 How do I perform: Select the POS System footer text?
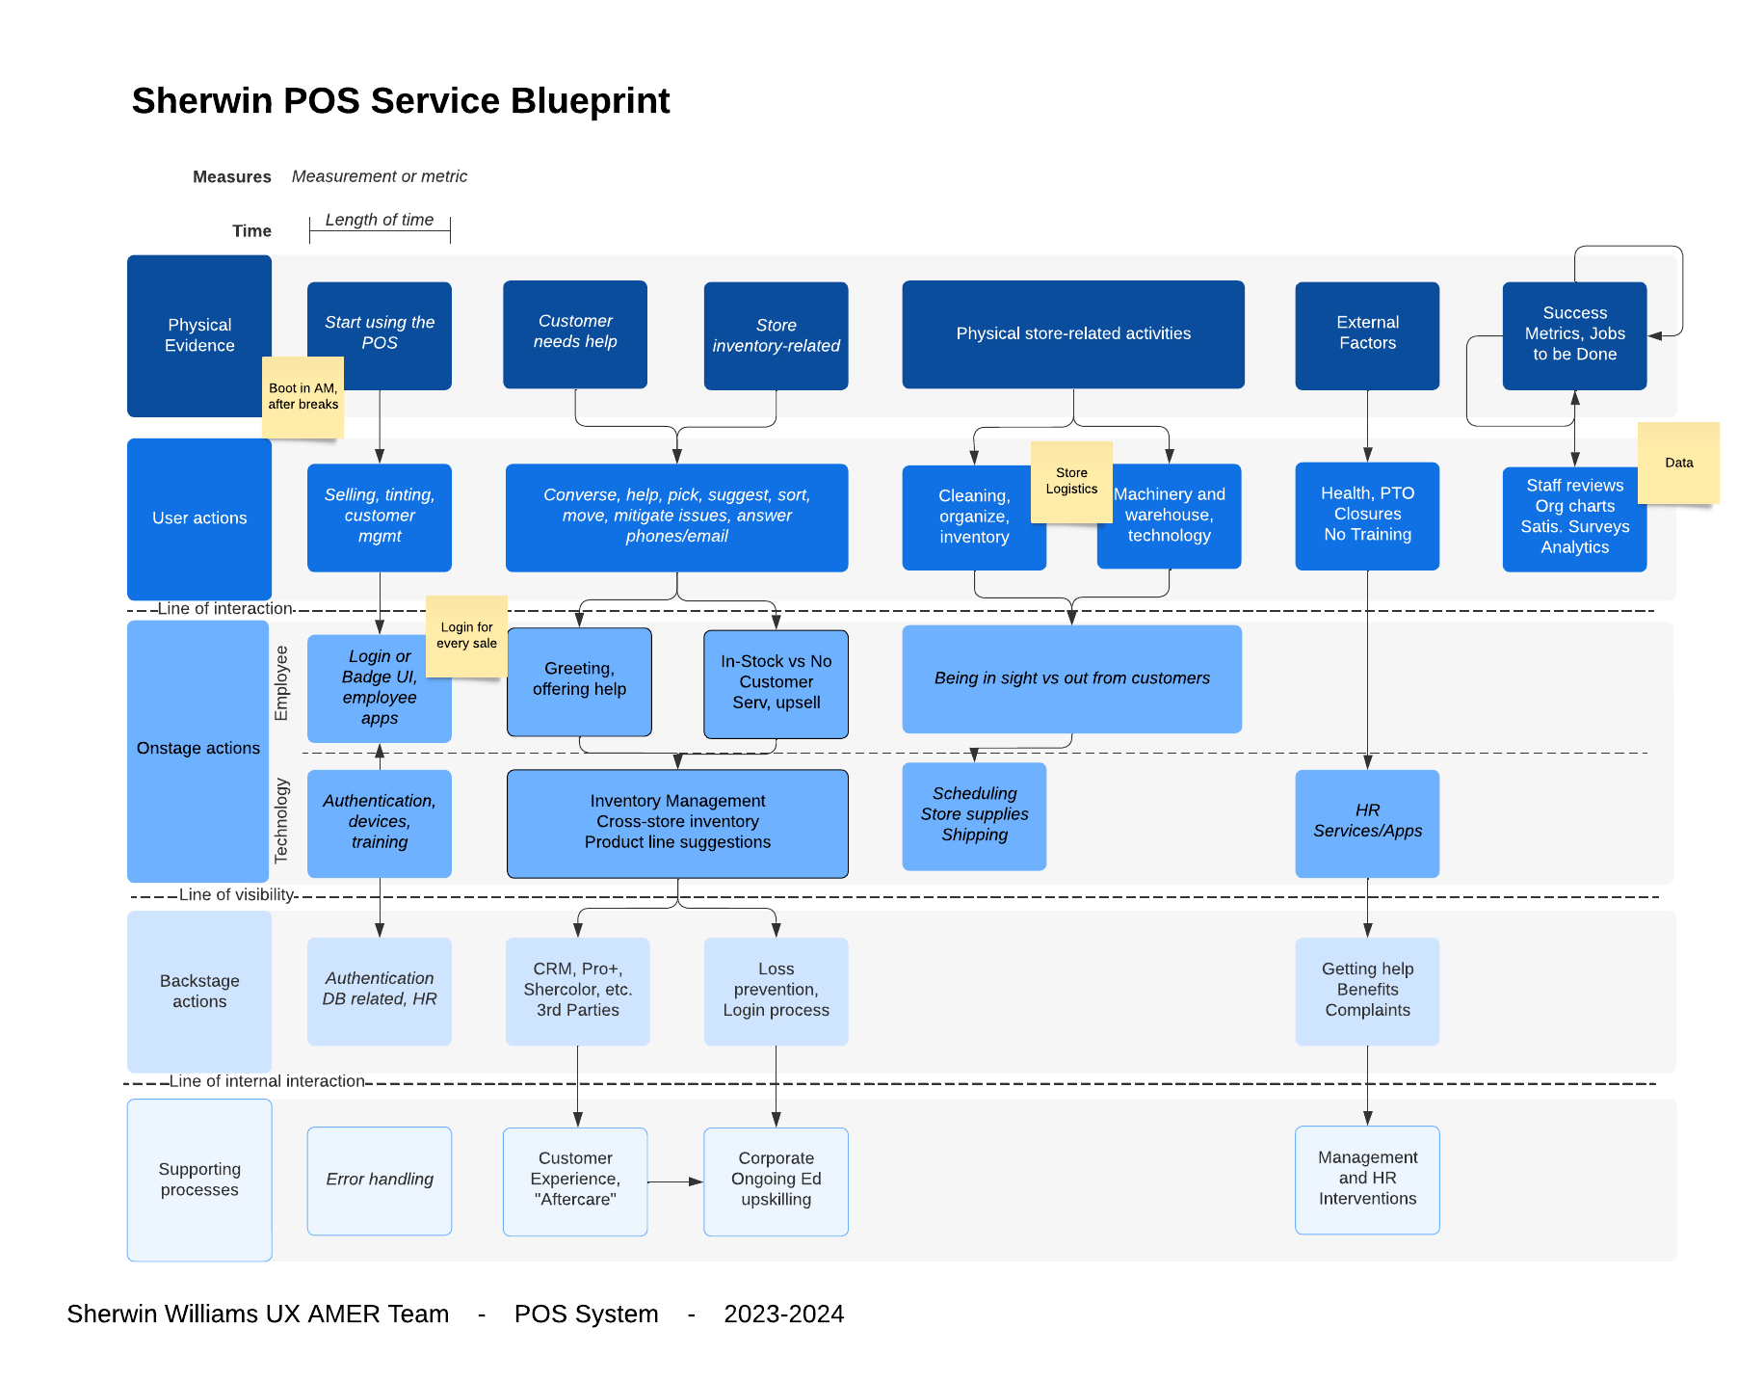587,1314
